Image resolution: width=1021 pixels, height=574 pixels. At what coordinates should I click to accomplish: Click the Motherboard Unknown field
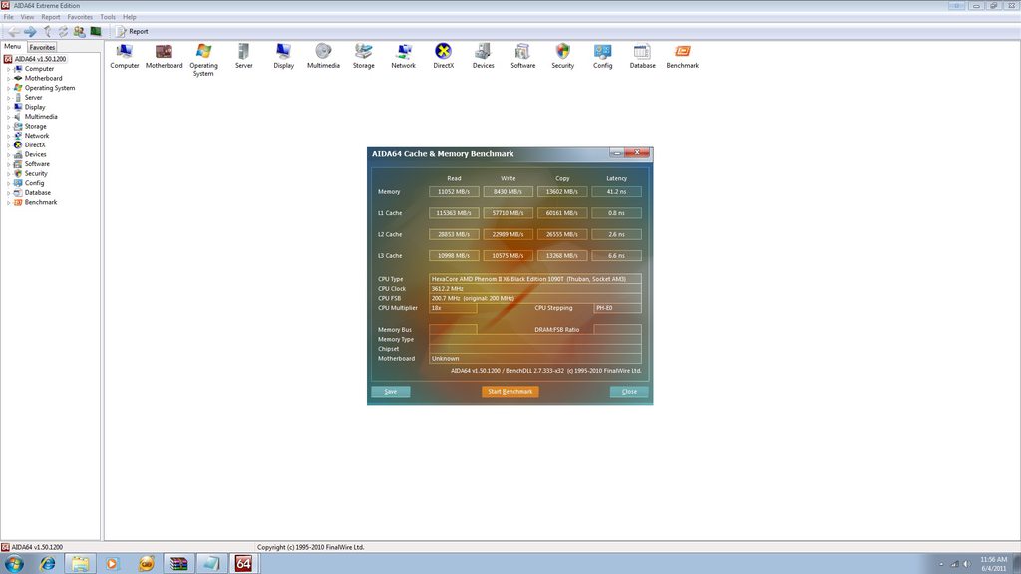point(534,358)
